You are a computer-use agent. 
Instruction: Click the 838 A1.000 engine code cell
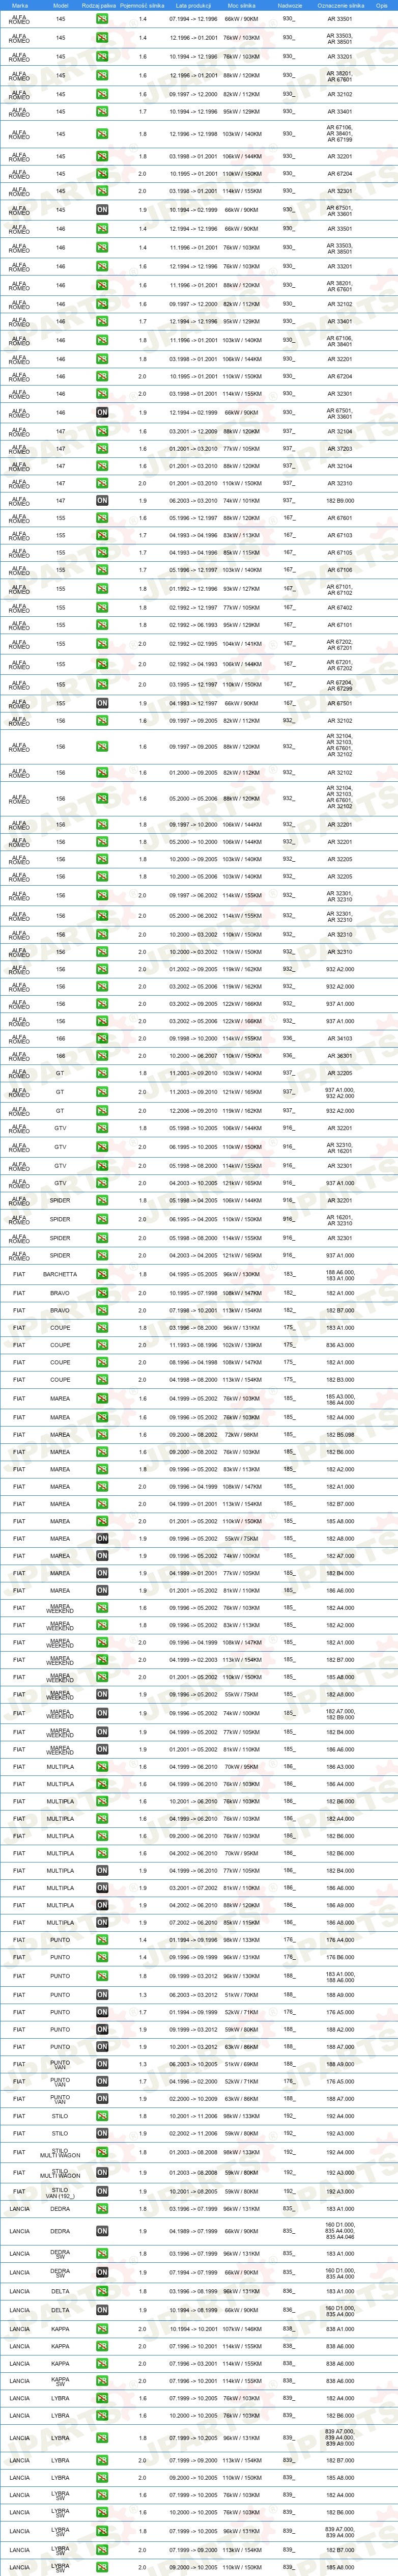(x=340, y=2329)
